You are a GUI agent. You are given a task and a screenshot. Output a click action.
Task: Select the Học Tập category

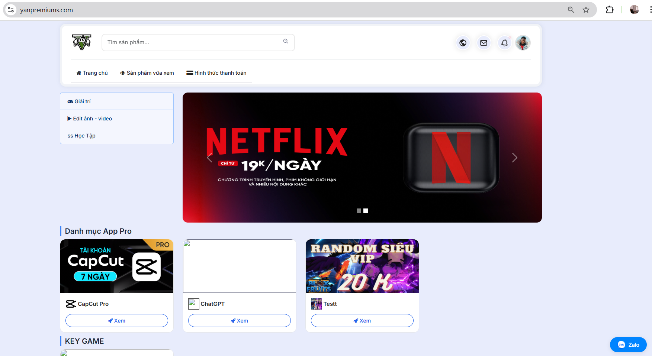[117, 136]
